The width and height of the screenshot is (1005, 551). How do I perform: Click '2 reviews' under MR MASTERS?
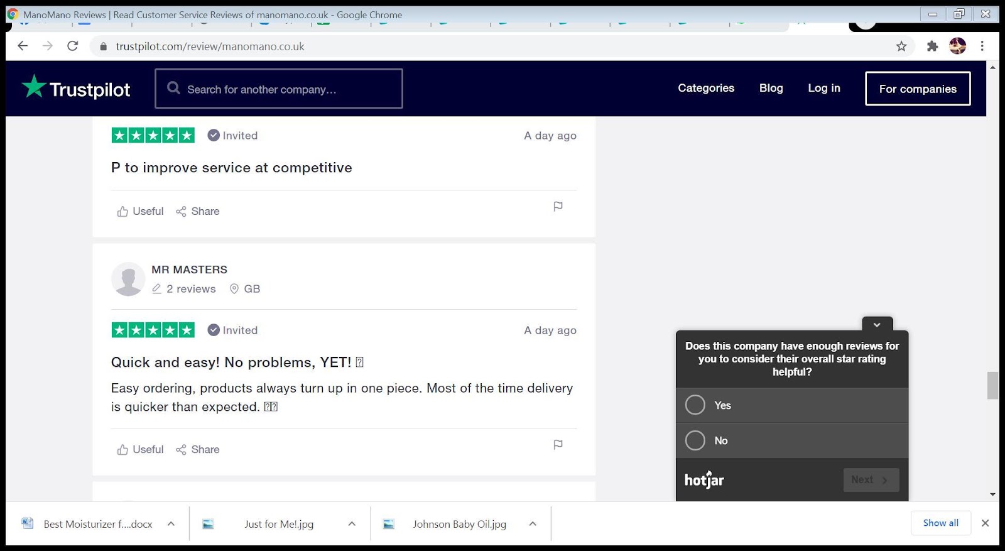click(184, 288)
